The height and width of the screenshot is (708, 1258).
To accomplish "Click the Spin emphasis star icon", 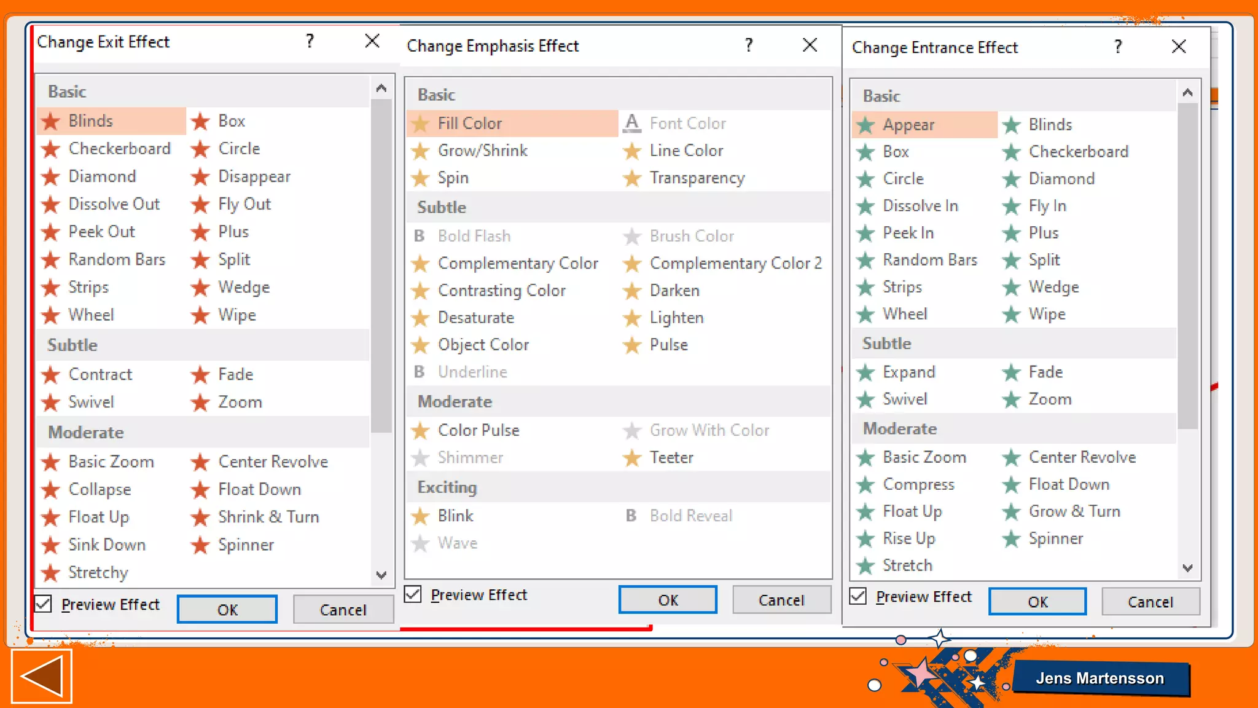I will [420, 178].
